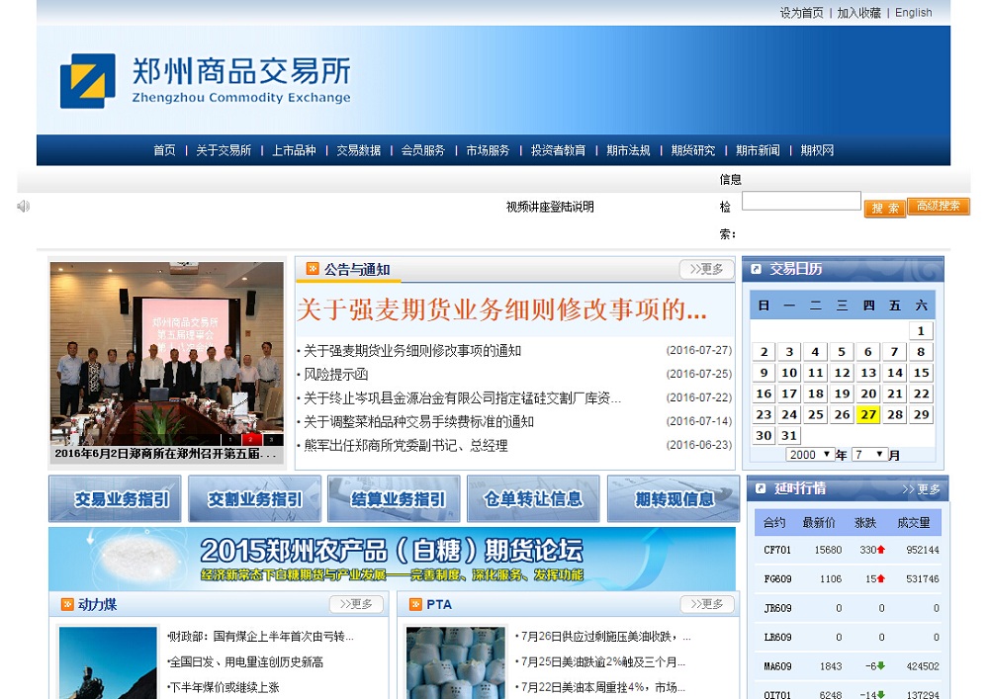Viewport: 989px width, 699px height.
Task: Click 更多 in 公告与通知 section
Action: 706,269
